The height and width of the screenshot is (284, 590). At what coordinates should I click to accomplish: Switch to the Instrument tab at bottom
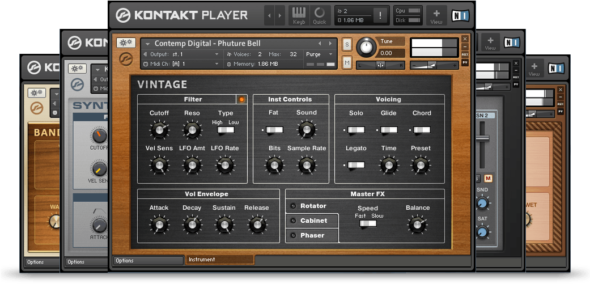220,260
